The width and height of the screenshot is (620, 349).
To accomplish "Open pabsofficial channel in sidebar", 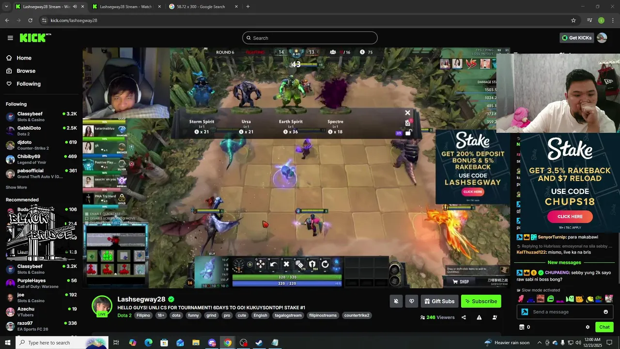I will (x=41, y=174).
